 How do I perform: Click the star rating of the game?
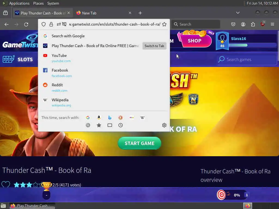[x=28, y=185]
